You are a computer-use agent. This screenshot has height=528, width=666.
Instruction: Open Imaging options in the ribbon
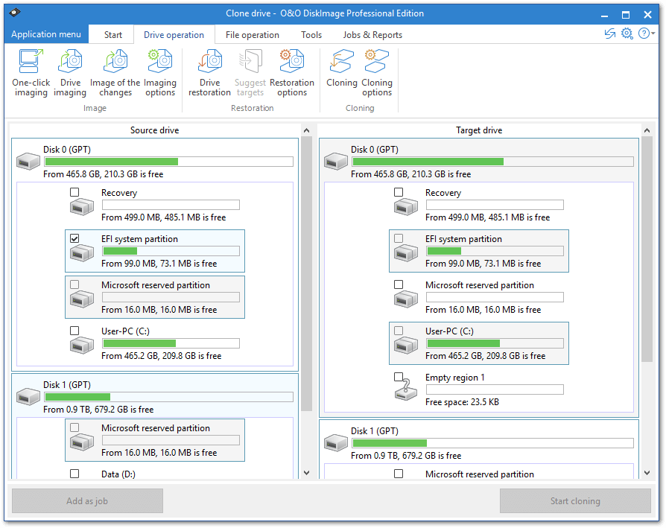tap(160, 72)
